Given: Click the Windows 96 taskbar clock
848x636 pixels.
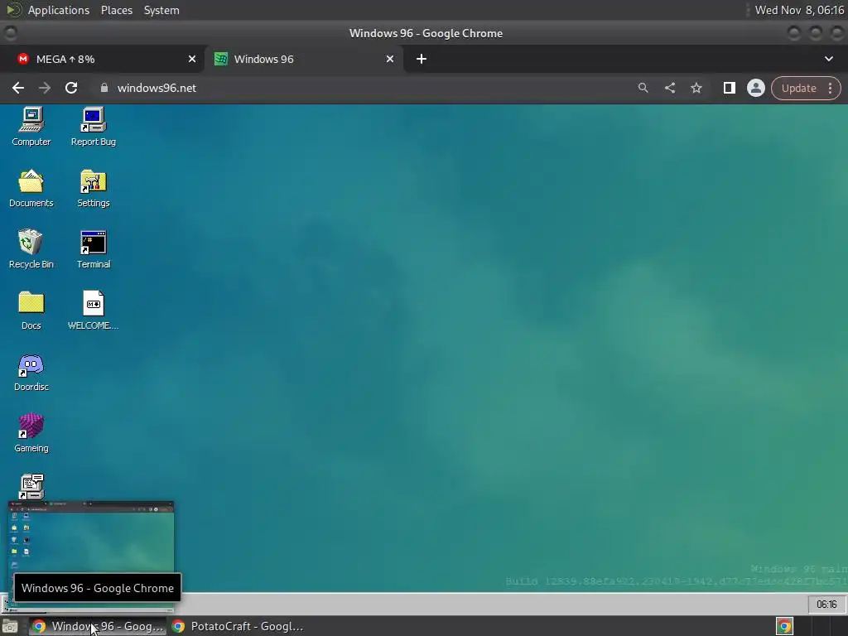Looking at the screenshot, I should tap(826, 604).
